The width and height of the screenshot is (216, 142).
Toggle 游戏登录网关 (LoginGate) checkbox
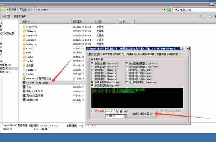92,85
